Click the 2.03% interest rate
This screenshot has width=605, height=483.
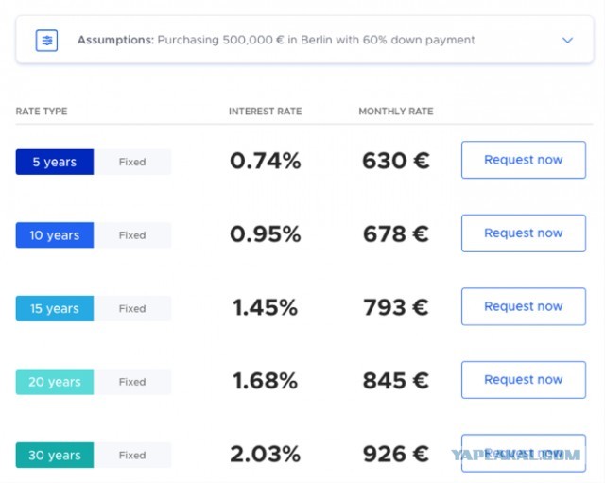(265, 454)
